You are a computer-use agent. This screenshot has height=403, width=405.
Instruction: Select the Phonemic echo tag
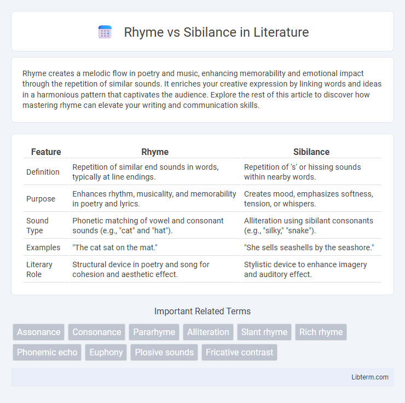(x=47, y=352)
